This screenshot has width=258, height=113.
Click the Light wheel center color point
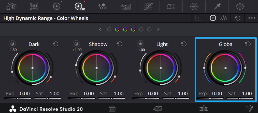(161, 68)
